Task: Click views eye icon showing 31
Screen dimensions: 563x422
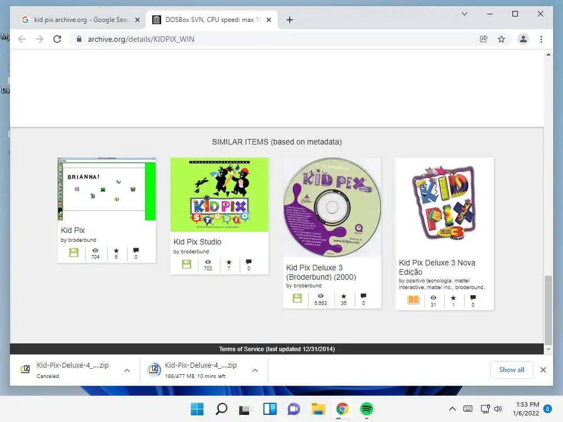Action: point(433,298)
